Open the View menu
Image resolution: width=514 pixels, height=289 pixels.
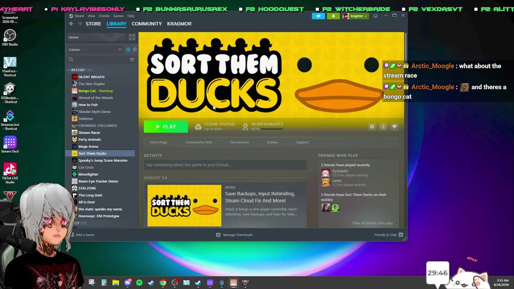click(x=91, y=16)
